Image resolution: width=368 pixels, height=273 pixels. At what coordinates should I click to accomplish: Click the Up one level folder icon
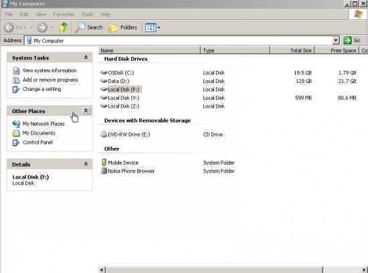(63, 27)
